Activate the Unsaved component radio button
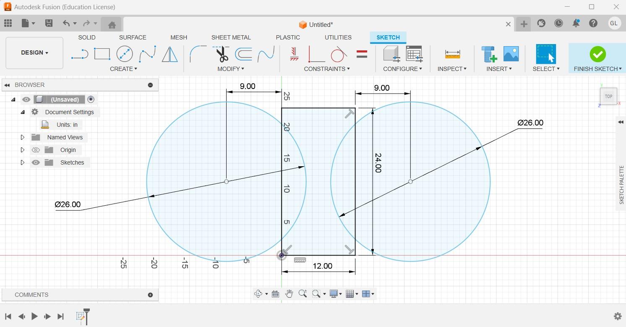 coord(91,99)
